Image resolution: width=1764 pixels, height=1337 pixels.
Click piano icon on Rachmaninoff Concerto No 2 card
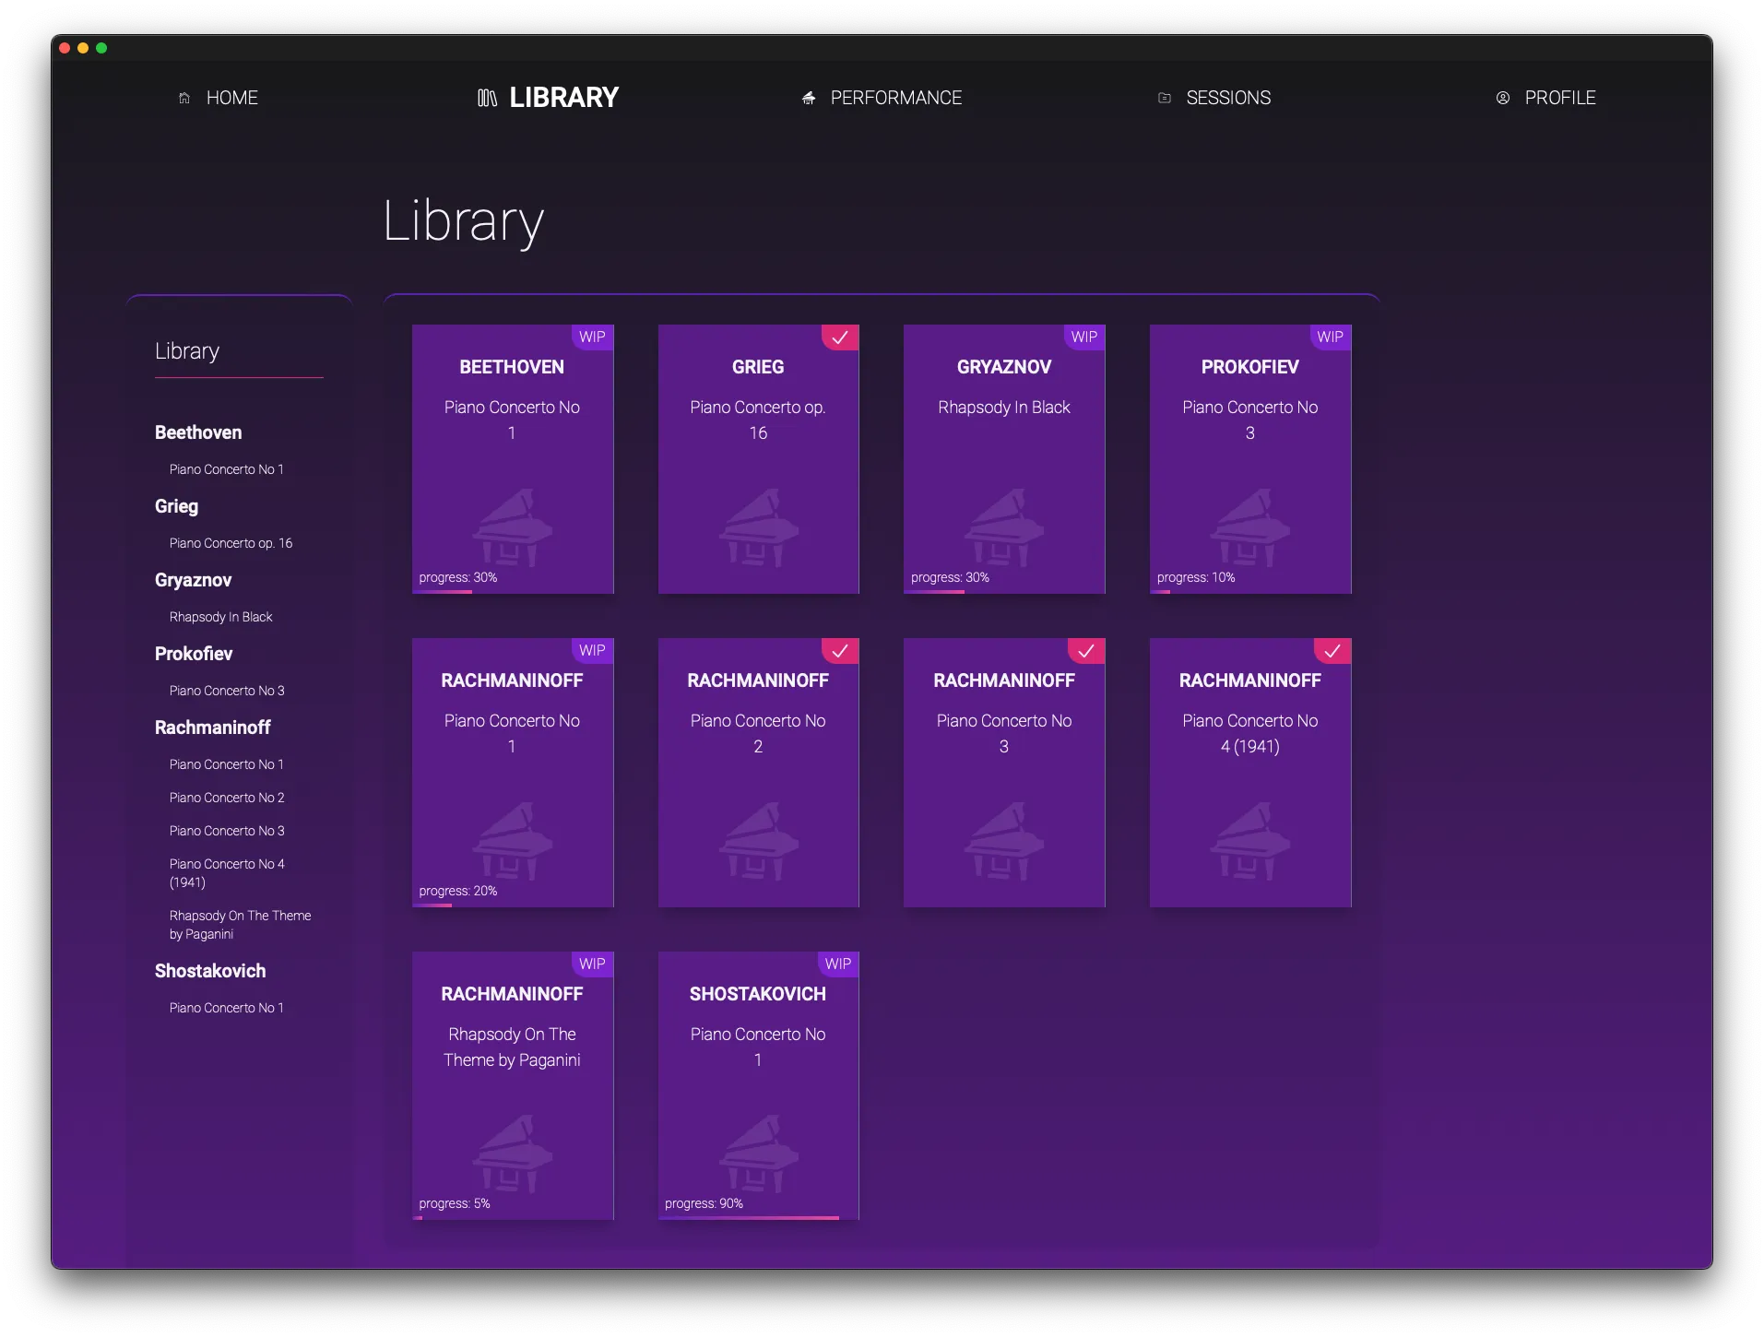pos(758,840)
